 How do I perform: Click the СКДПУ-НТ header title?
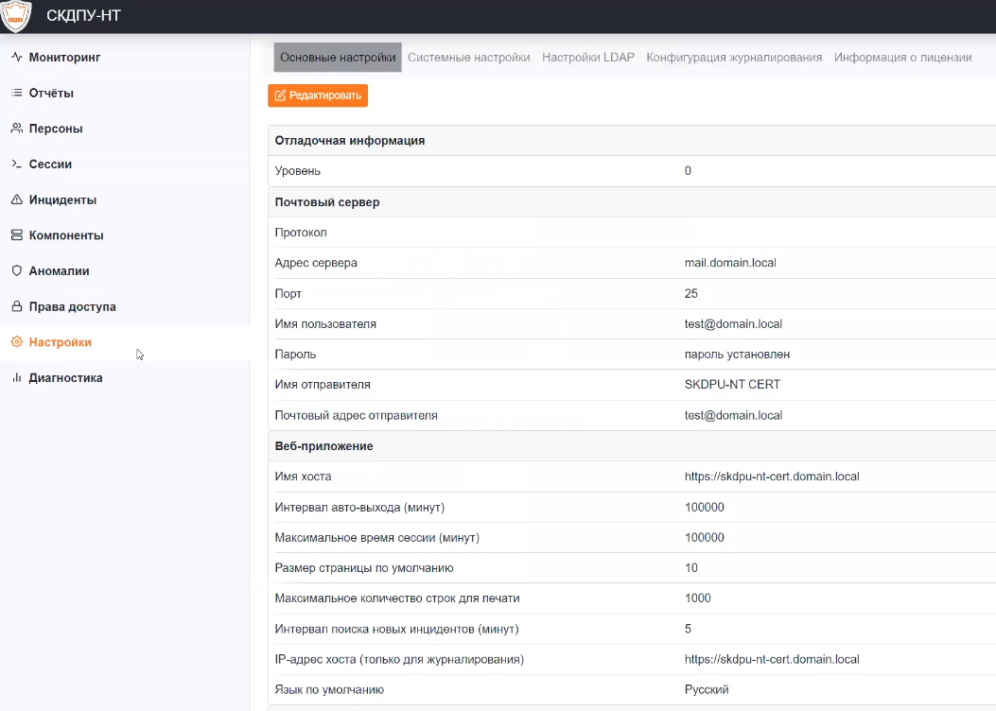pos(83,16)
